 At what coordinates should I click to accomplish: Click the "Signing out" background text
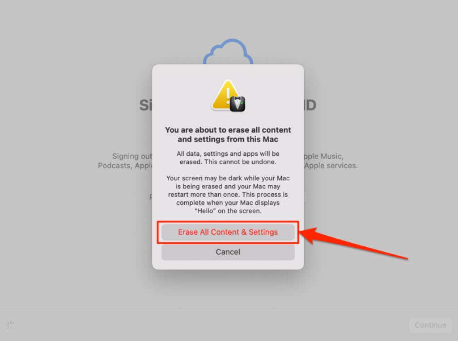tap(132, 156)
